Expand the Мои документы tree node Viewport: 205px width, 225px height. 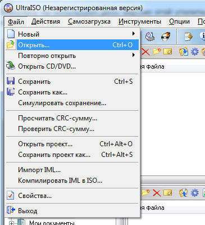[11, 223]
